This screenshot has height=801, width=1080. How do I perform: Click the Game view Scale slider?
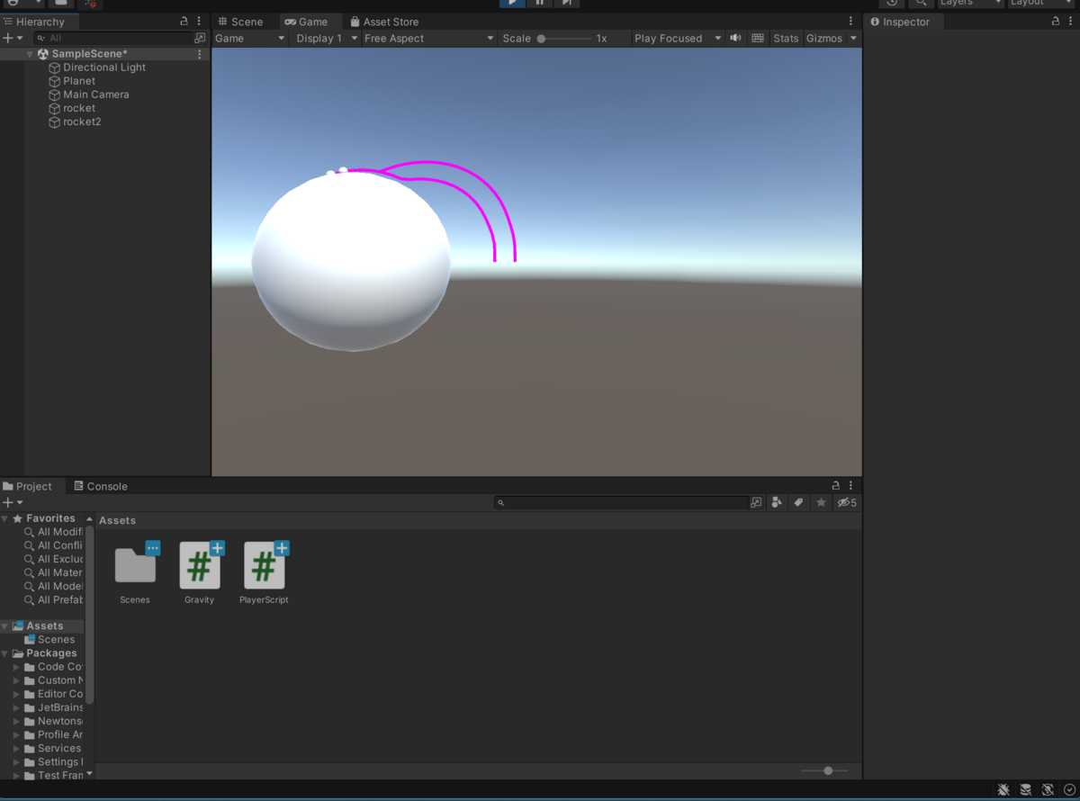click(x=564, y=39)
